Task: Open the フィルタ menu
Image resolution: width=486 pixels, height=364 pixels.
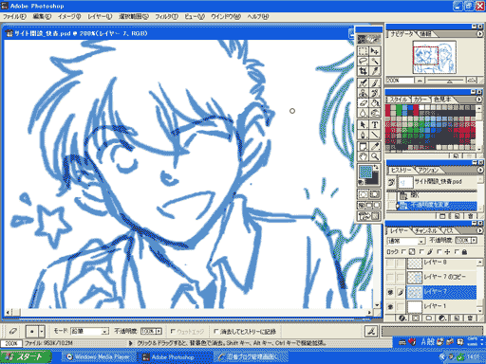Action: [166, 16]
